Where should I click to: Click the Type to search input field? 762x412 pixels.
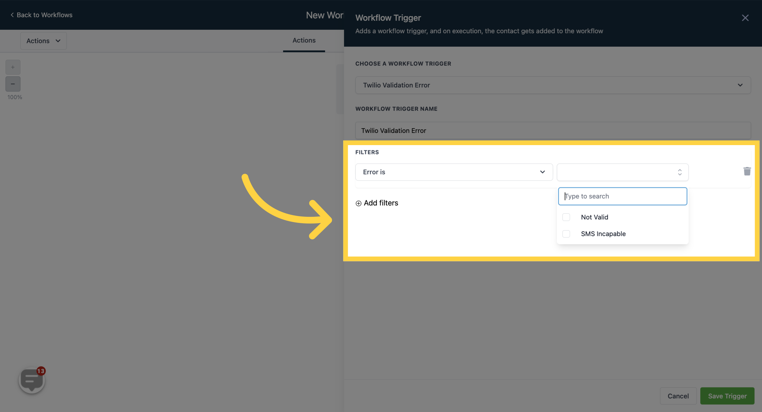pyautogui.click(x=622, y=196)
